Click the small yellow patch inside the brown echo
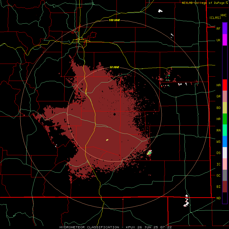 coord(107,140)
